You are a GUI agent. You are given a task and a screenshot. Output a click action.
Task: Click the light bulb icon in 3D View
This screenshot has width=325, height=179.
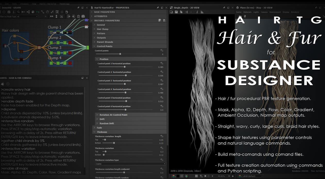(x=245, y=16)
